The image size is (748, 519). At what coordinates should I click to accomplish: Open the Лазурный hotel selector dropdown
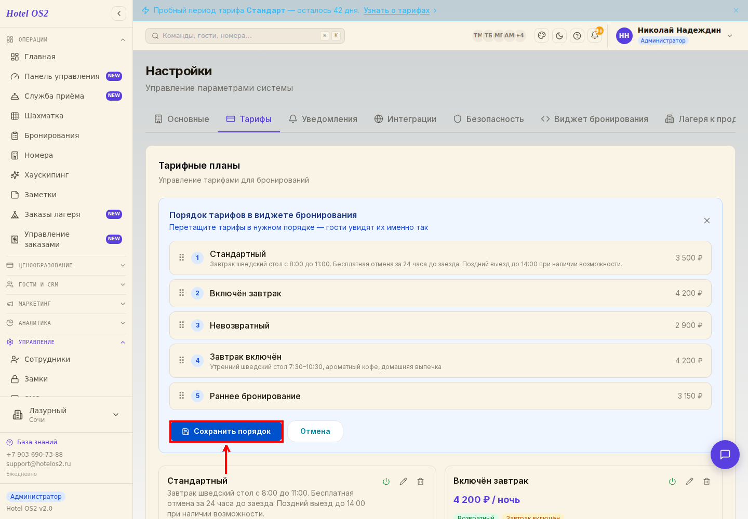pyautogui.click(x=66, y=415)
